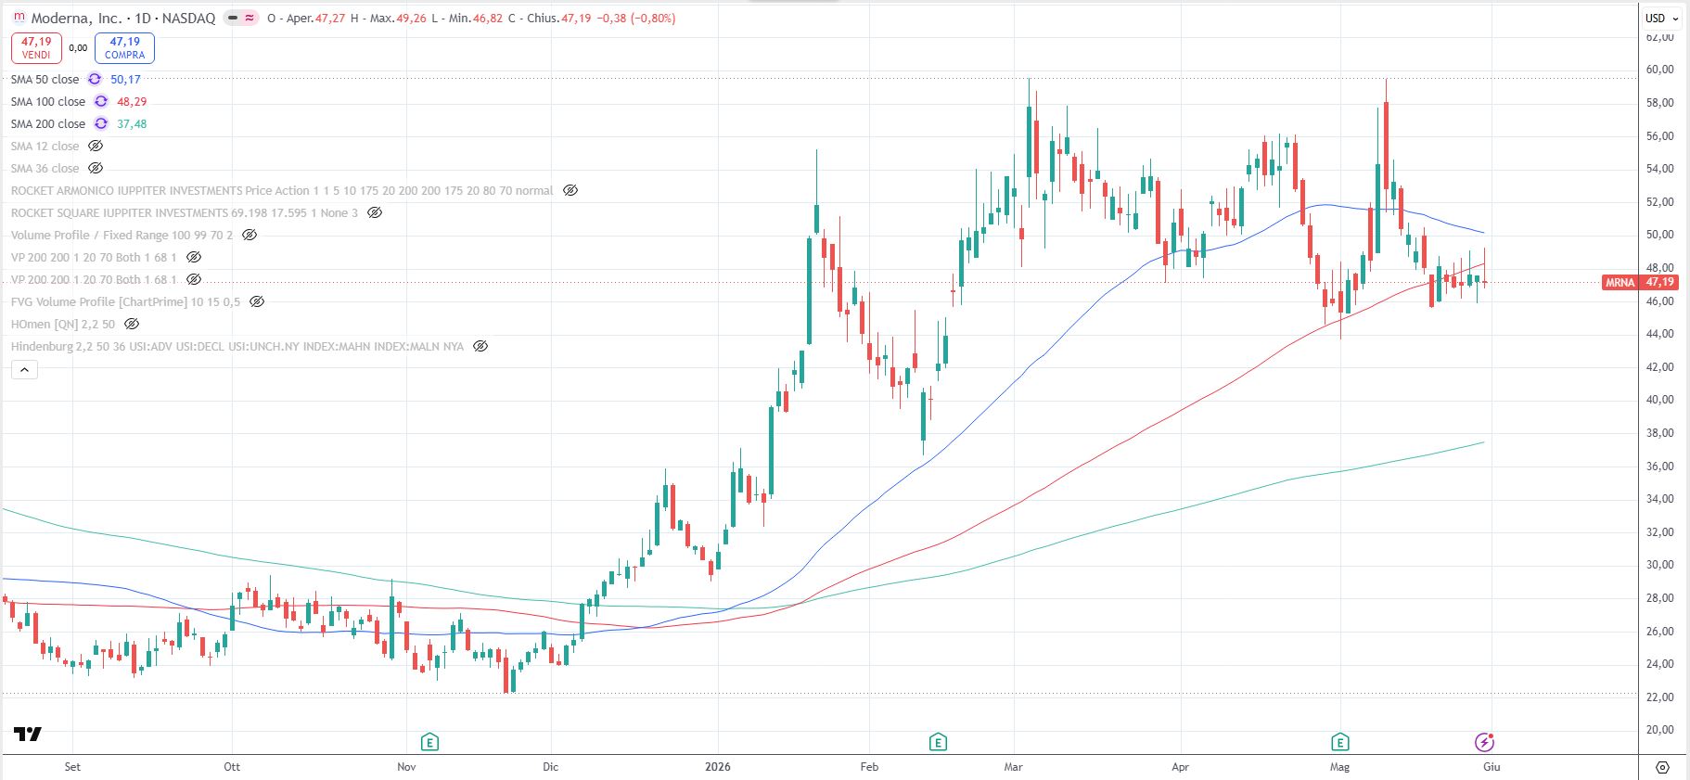Viewport: 1690px width, 780px height.
Task: Click the Mar label on the time axis
Action: 1014,767
